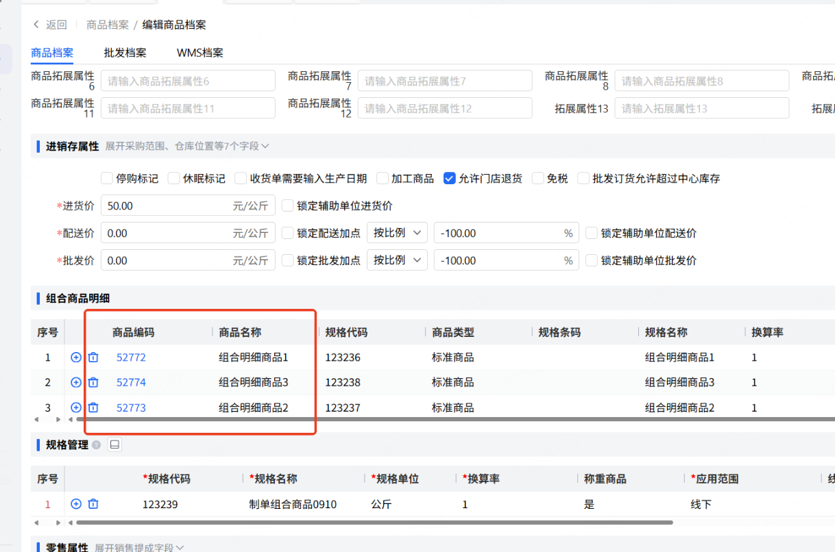Click 规格名称 header in 组合商品明细
This screenshot has height=552, width=835.
pos(666,332)
